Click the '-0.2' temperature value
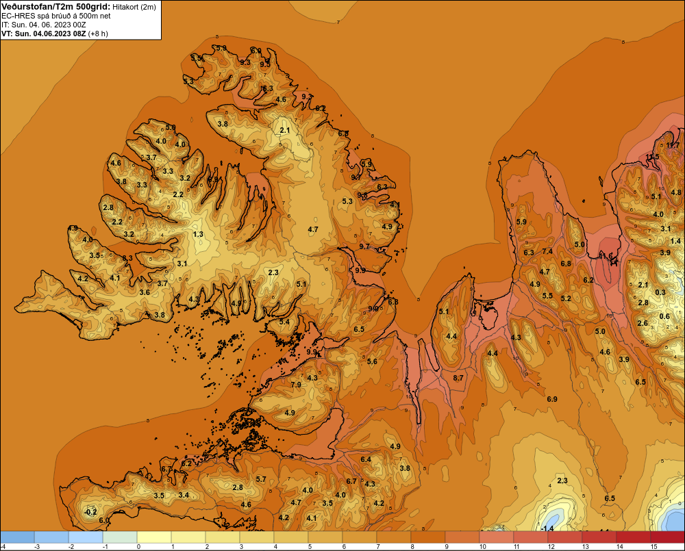The height and width of the screenshot is (551, 685). pos(91,512)
